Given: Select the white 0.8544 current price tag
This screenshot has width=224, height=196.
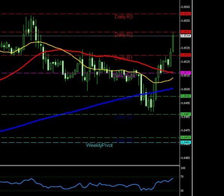Looking at the screenshot, I should pos(186,36).
